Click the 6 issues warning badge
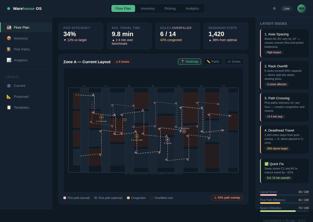313x222 pixels. point(122,62)
